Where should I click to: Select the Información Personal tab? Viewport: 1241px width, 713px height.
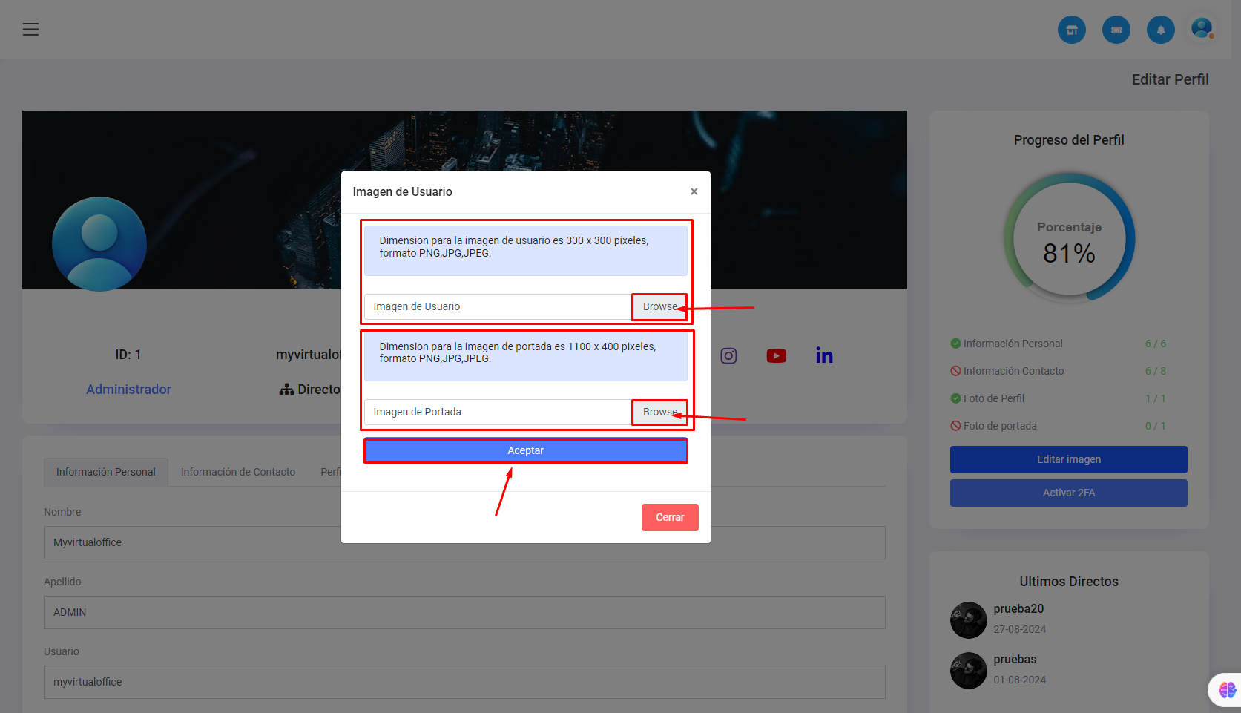(106, 472)
